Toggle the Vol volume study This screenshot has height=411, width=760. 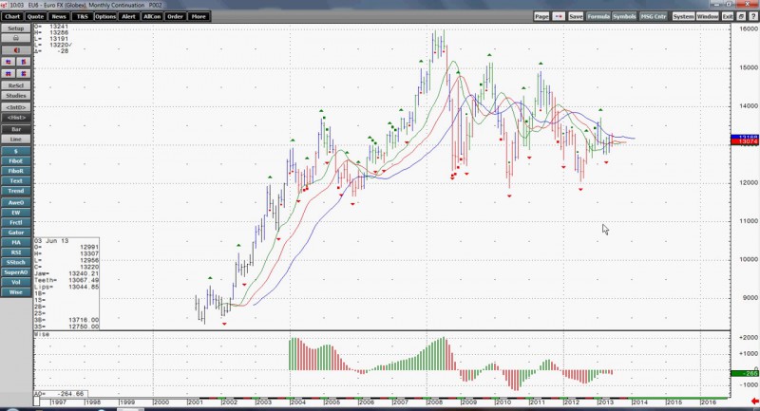16,282
